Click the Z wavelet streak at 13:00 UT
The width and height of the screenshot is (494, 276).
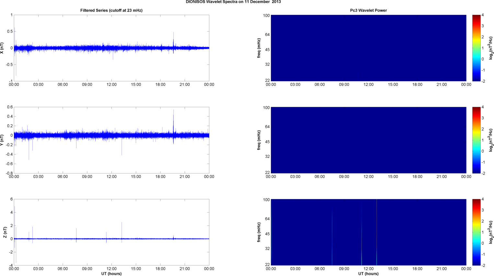376,232
